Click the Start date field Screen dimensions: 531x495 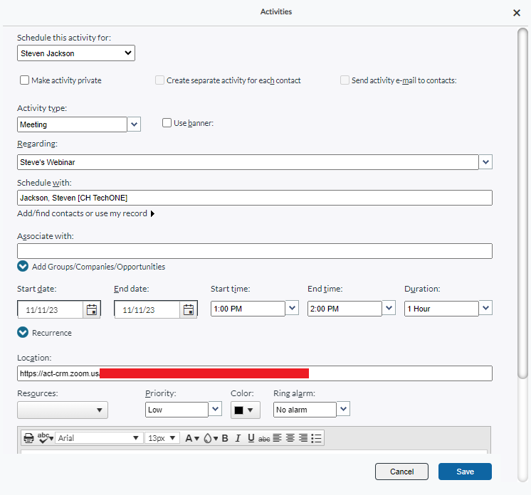coord(50,309)
